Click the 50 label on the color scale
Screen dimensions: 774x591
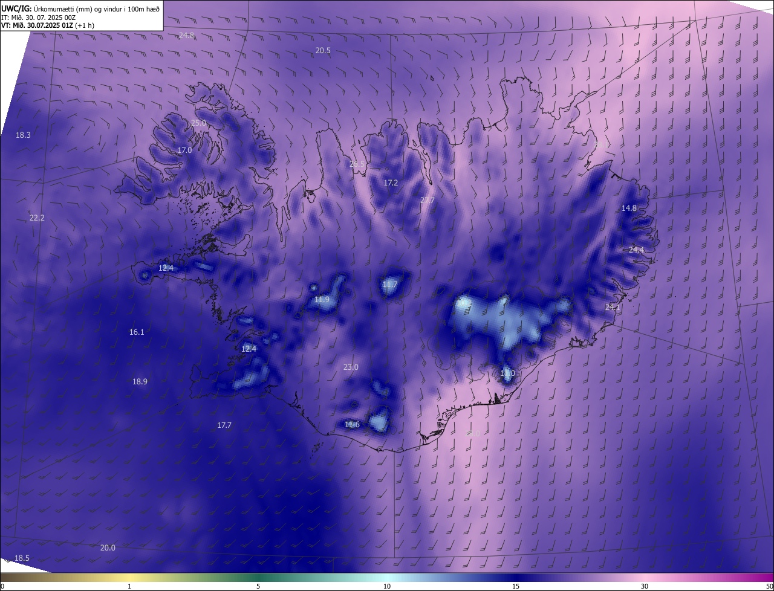pos(769,586)
